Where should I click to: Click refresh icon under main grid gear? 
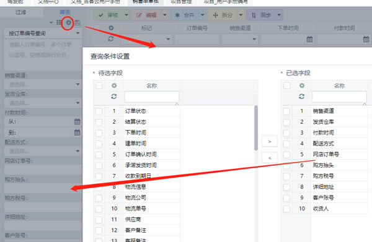[111, 38]
